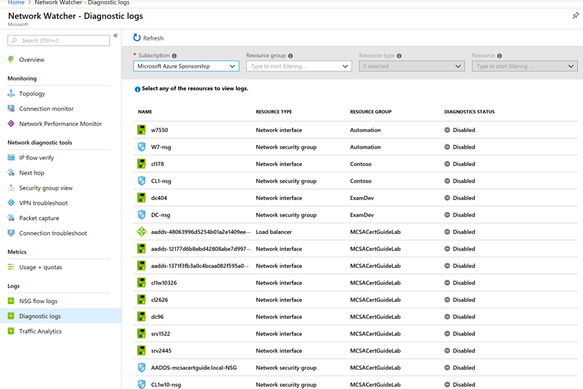Click the Topology icon in sidebar
This screenshot has height=389, width=583.
[11, 93]
